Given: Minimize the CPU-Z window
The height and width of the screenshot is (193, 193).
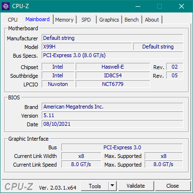Looking at the screenshot, I should click(138, 6).
